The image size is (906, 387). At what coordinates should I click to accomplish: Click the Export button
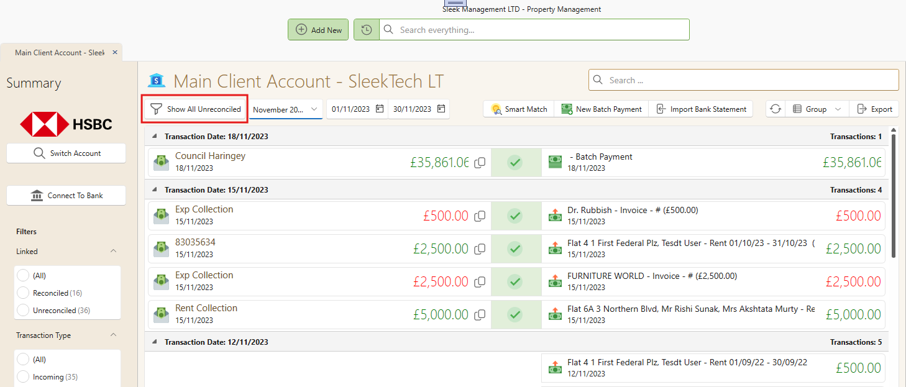pos(874,109)
